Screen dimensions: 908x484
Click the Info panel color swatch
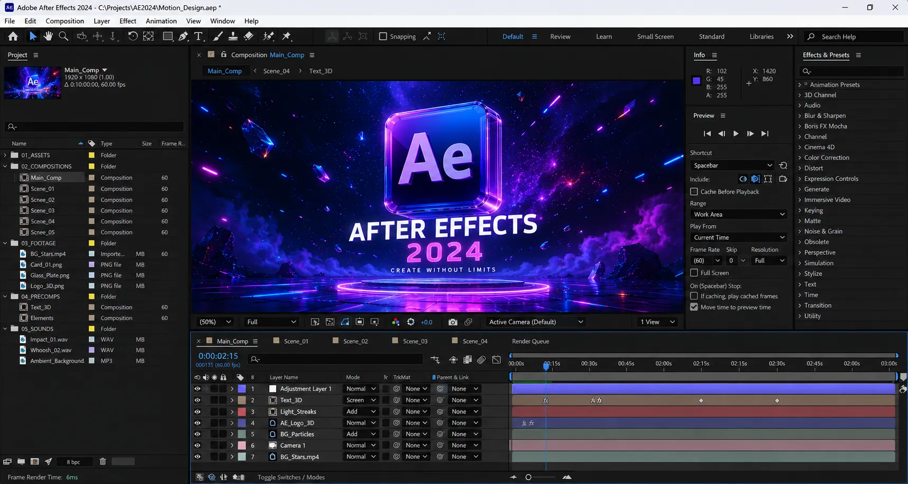(696, 81)
